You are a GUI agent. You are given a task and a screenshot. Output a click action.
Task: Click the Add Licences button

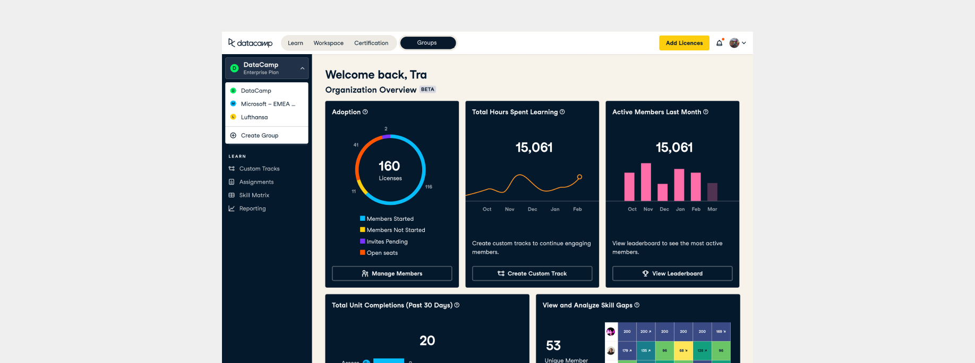[684, 43]
